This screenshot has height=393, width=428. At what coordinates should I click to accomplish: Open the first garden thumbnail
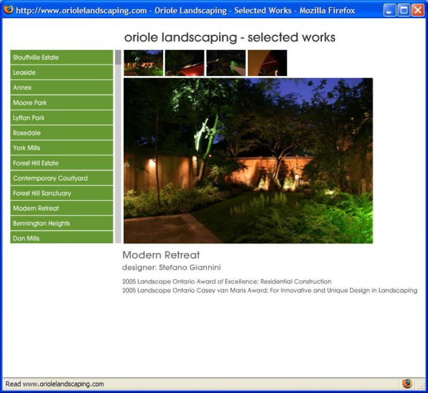[x=143, y=63]
